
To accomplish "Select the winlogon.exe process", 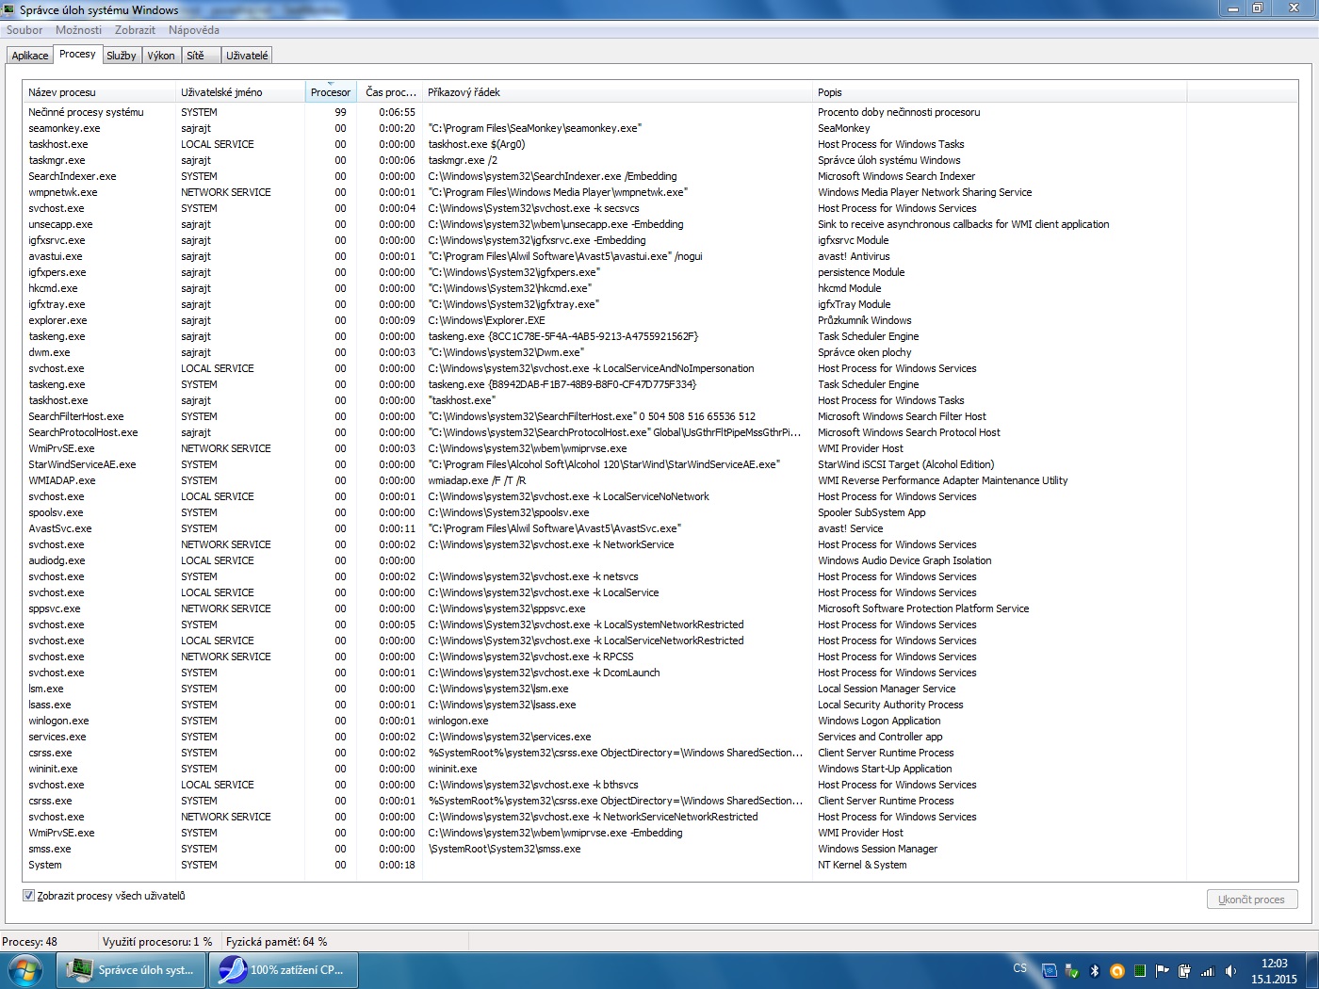I will tap(659, 721).
